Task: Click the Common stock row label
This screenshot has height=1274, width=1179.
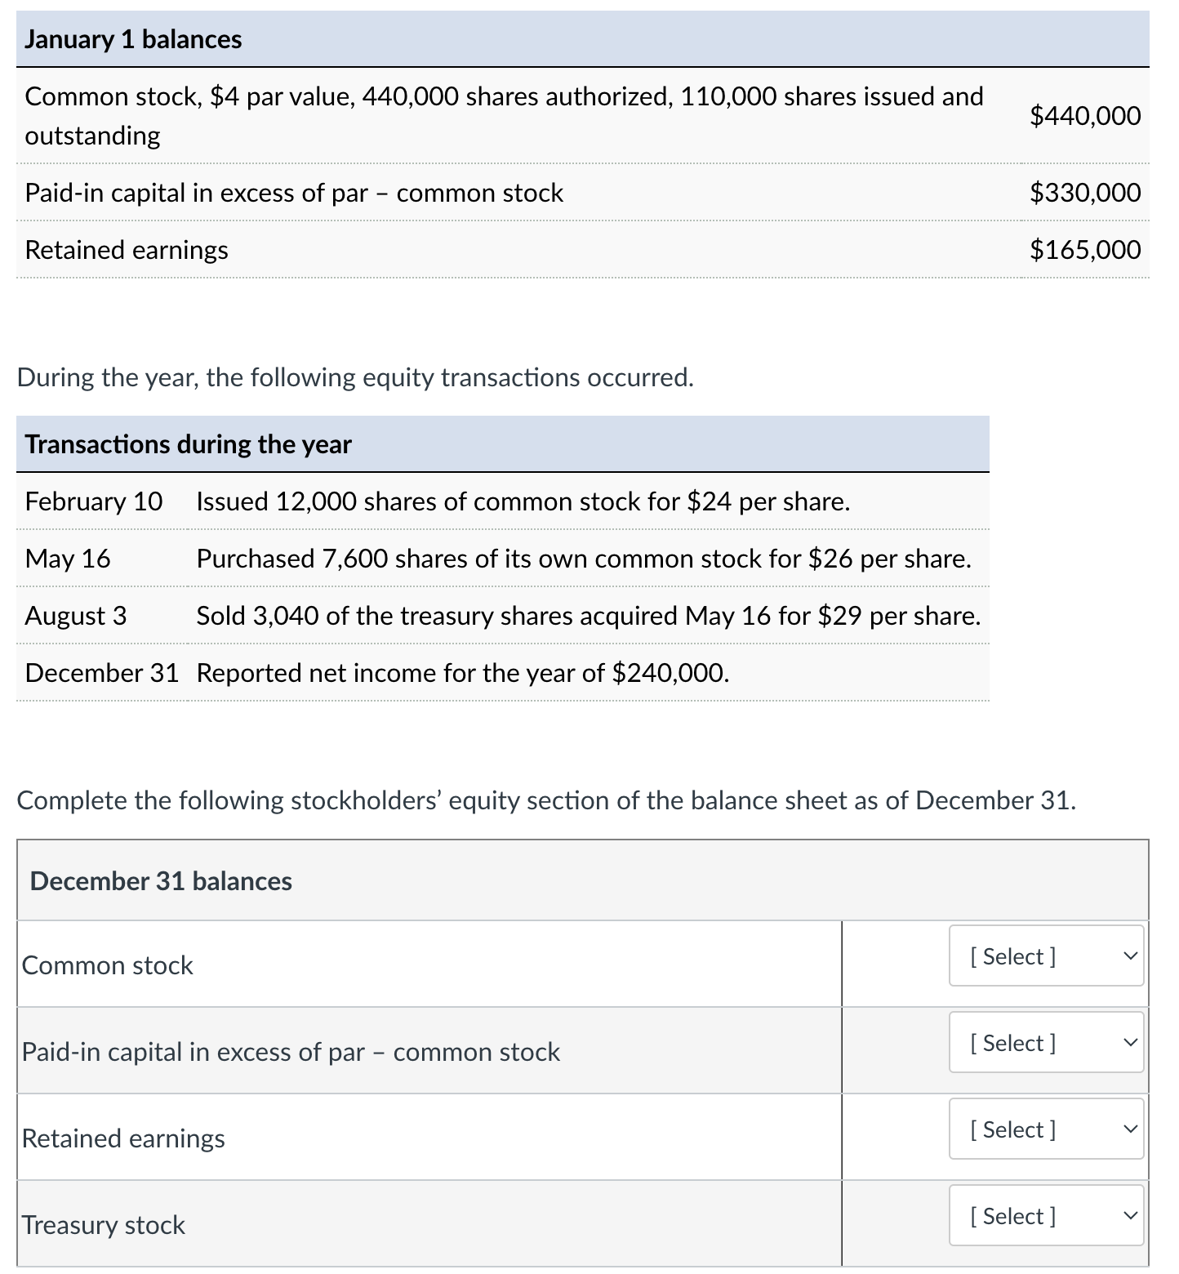Action: (x=107, y=964)
